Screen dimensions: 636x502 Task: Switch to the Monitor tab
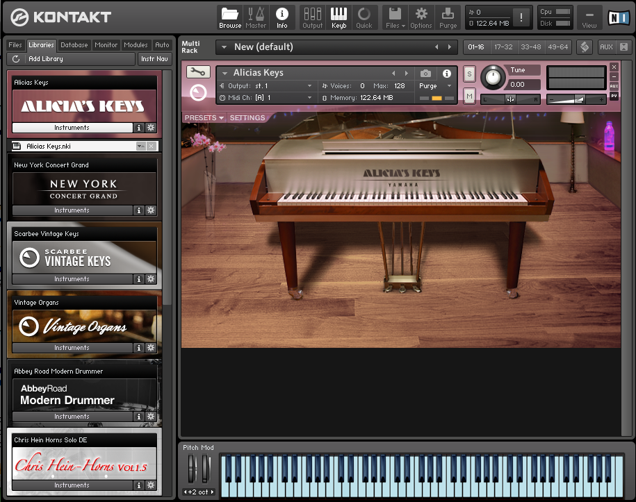tap(106, 45)
